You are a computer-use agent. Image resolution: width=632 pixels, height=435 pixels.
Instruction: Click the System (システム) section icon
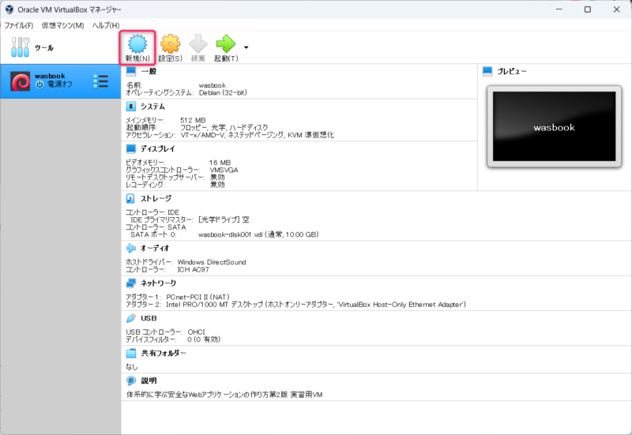131,107
